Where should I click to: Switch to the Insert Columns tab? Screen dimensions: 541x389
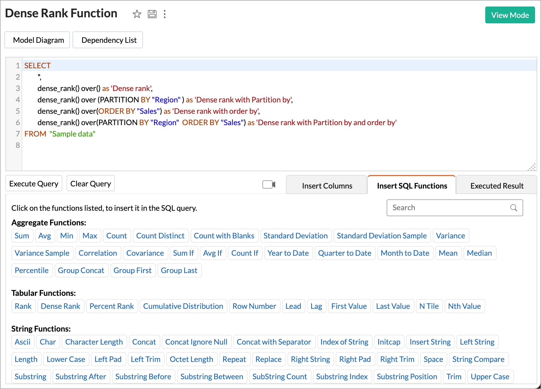pyautogui.click(x=327, y=185)
